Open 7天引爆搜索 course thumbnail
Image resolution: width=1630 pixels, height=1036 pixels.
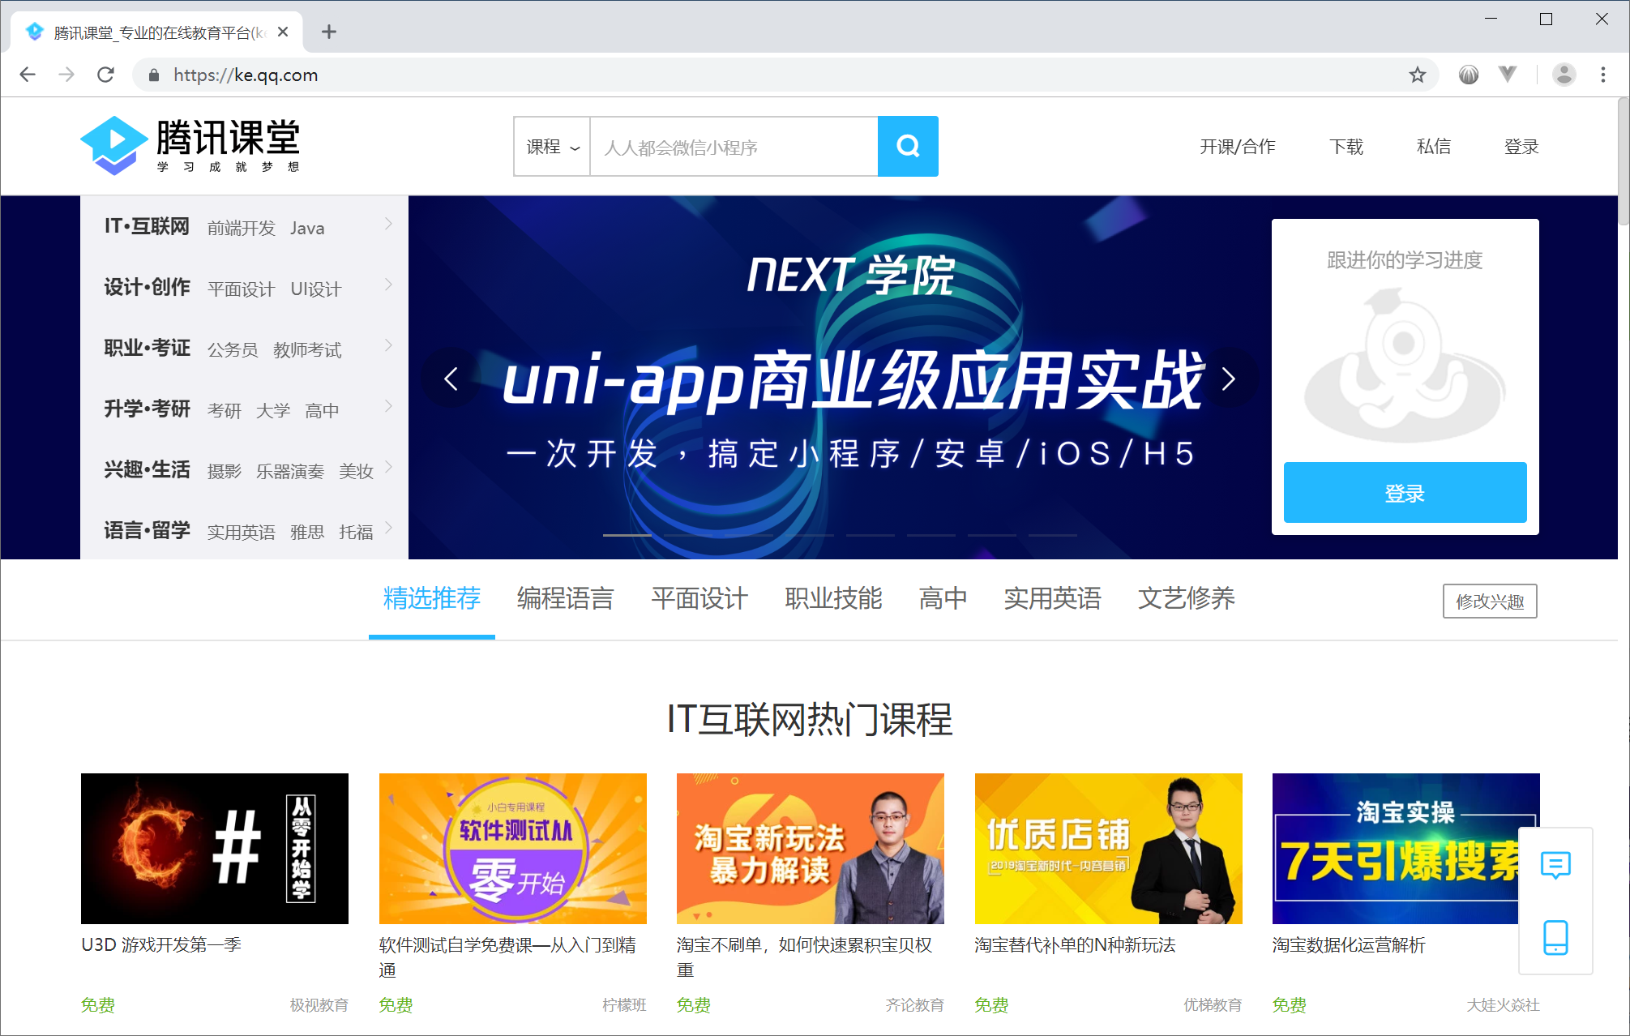pos(1406,849)
